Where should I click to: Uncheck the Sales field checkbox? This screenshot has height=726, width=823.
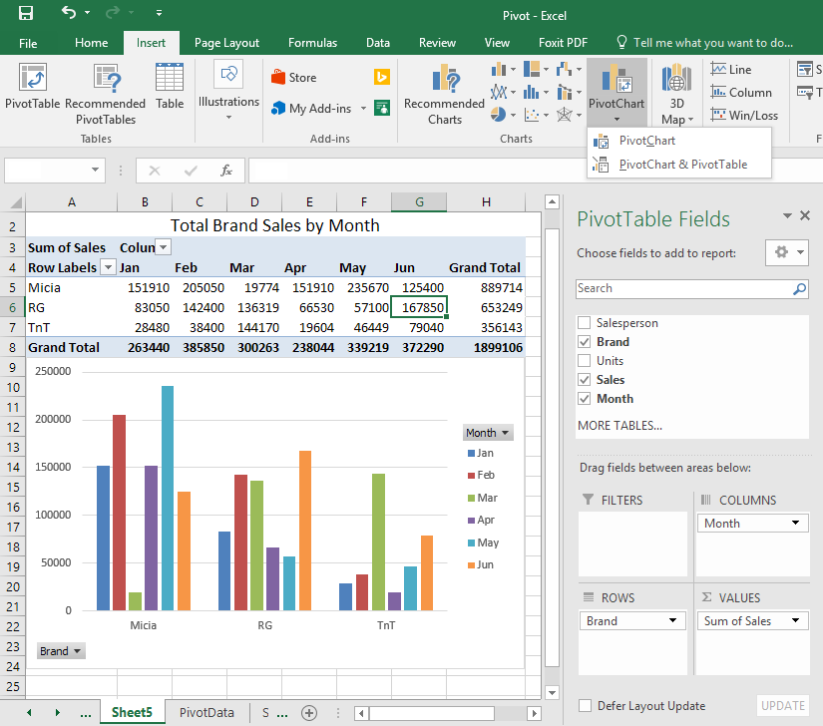[585, 380]
